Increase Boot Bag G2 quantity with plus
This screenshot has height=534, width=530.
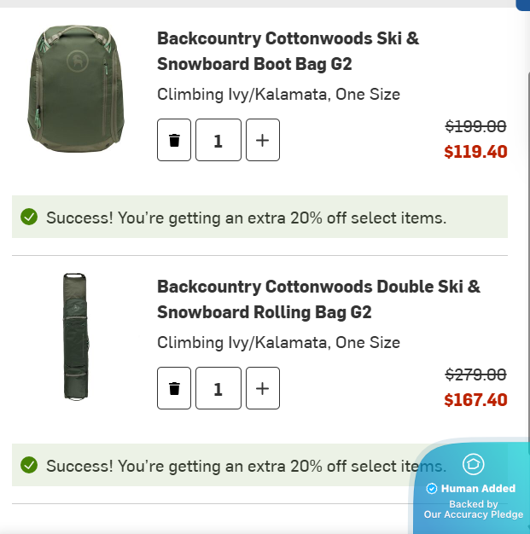[263, 141]
